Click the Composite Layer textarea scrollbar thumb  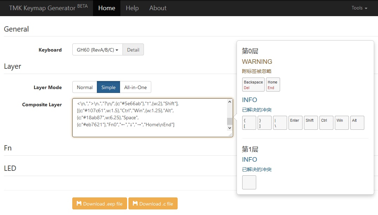pos(230,121)
